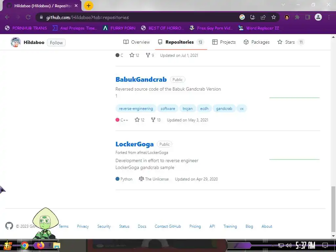
Task: Open the API footer link
Action: (212, 226)
